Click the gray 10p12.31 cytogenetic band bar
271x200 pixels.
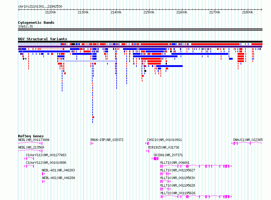pos(140,30)
